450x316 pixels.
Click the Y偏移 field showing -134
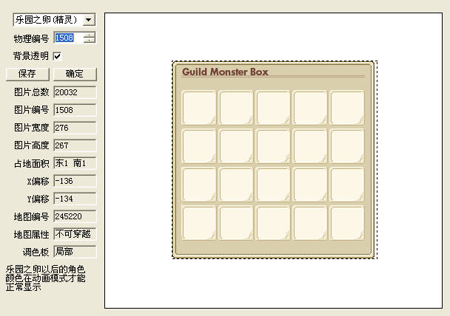75,199
